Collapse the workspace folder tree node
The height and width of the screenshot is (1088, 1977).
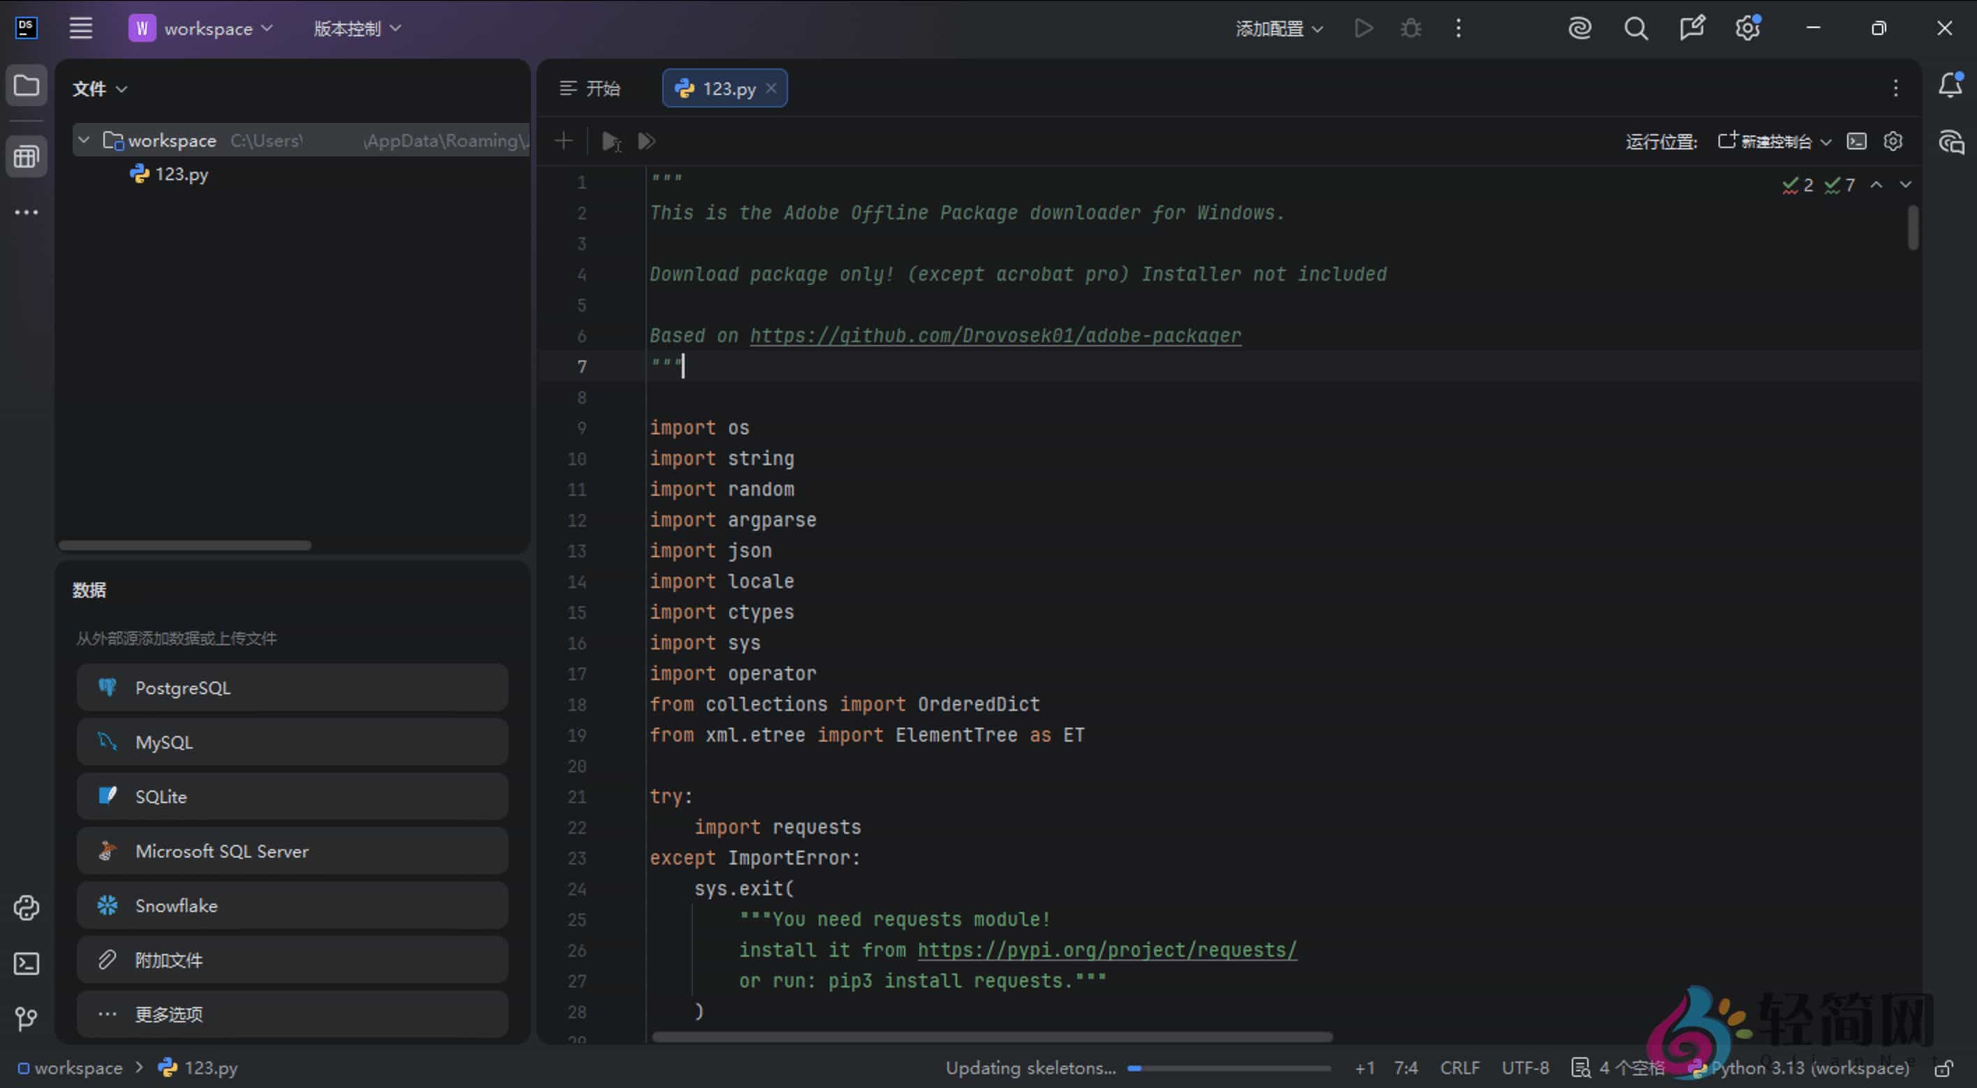coord(84,140)
